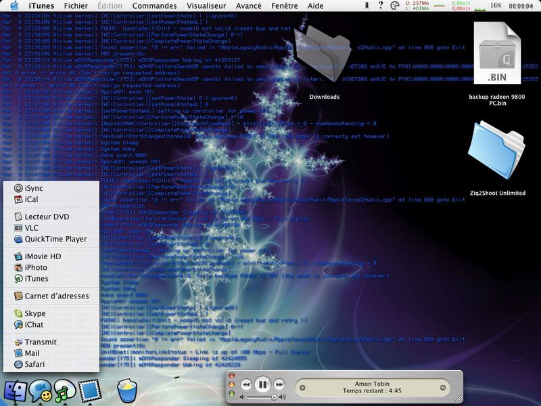Open the Commandes menu
The image size is (541, 406).
coord(154,6)
